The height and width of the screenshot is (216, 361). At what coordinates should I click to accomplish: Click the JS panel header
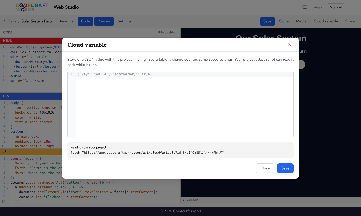point(31,152)
